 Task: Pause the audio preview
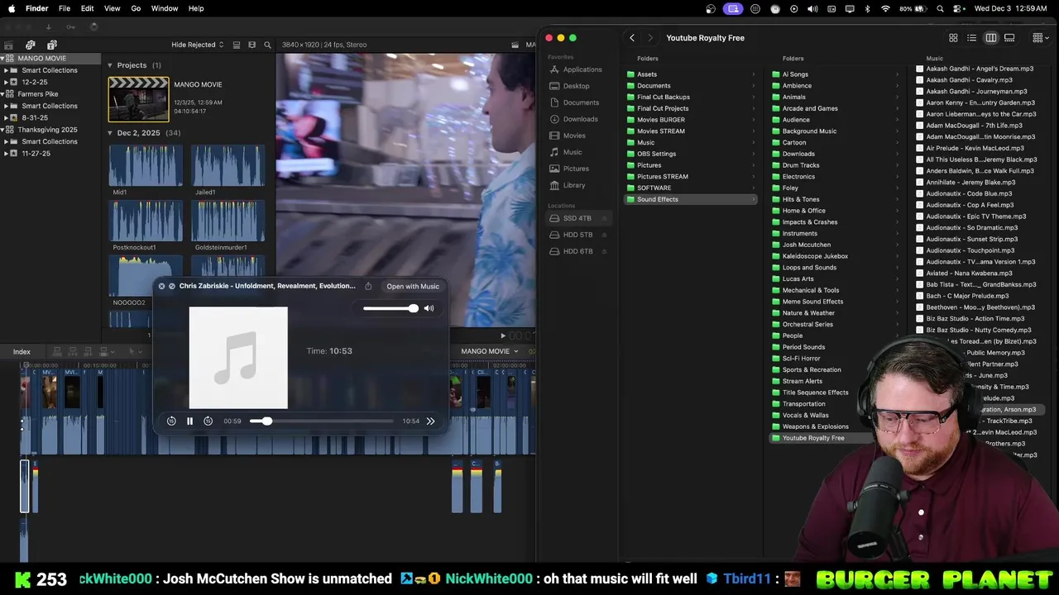189,421
